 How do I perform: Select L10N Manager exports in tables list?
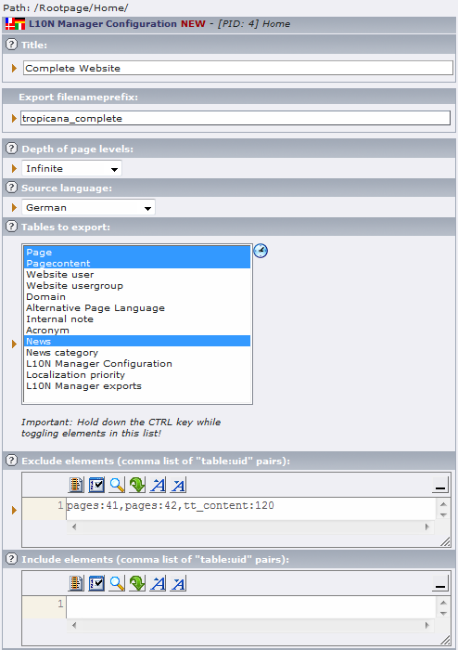[x=137, y=386]
